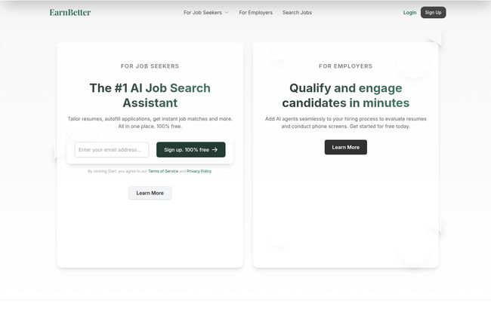Click Learn More in employers card

[346, 147]
